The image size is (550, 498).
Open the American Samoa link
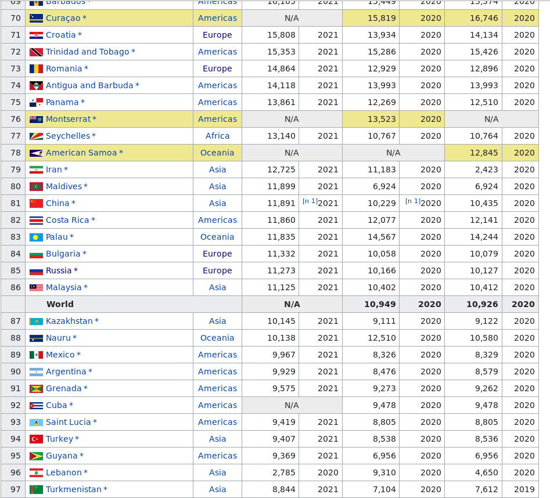pos(81,153)
